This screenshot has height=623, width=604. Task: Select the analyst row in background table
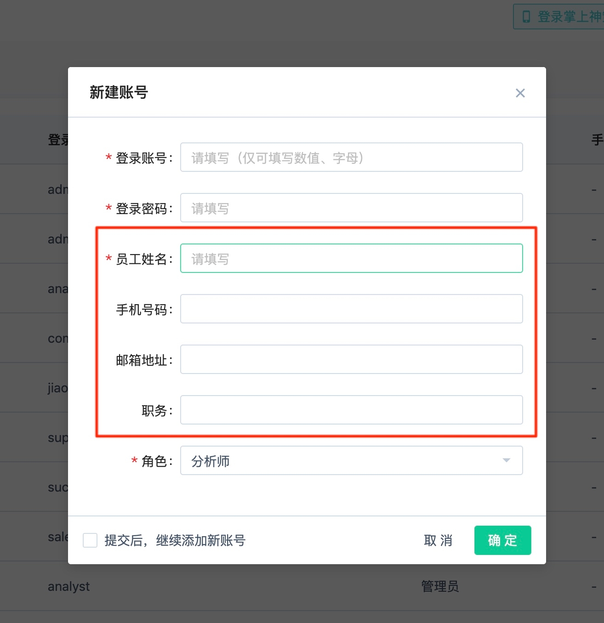pos(69,587)
